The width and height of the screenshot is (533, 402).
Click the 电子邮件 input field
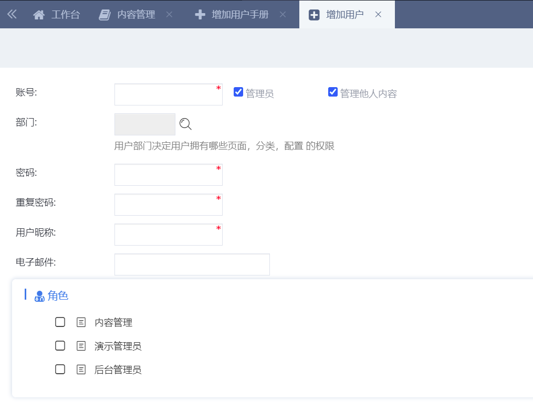192,265
